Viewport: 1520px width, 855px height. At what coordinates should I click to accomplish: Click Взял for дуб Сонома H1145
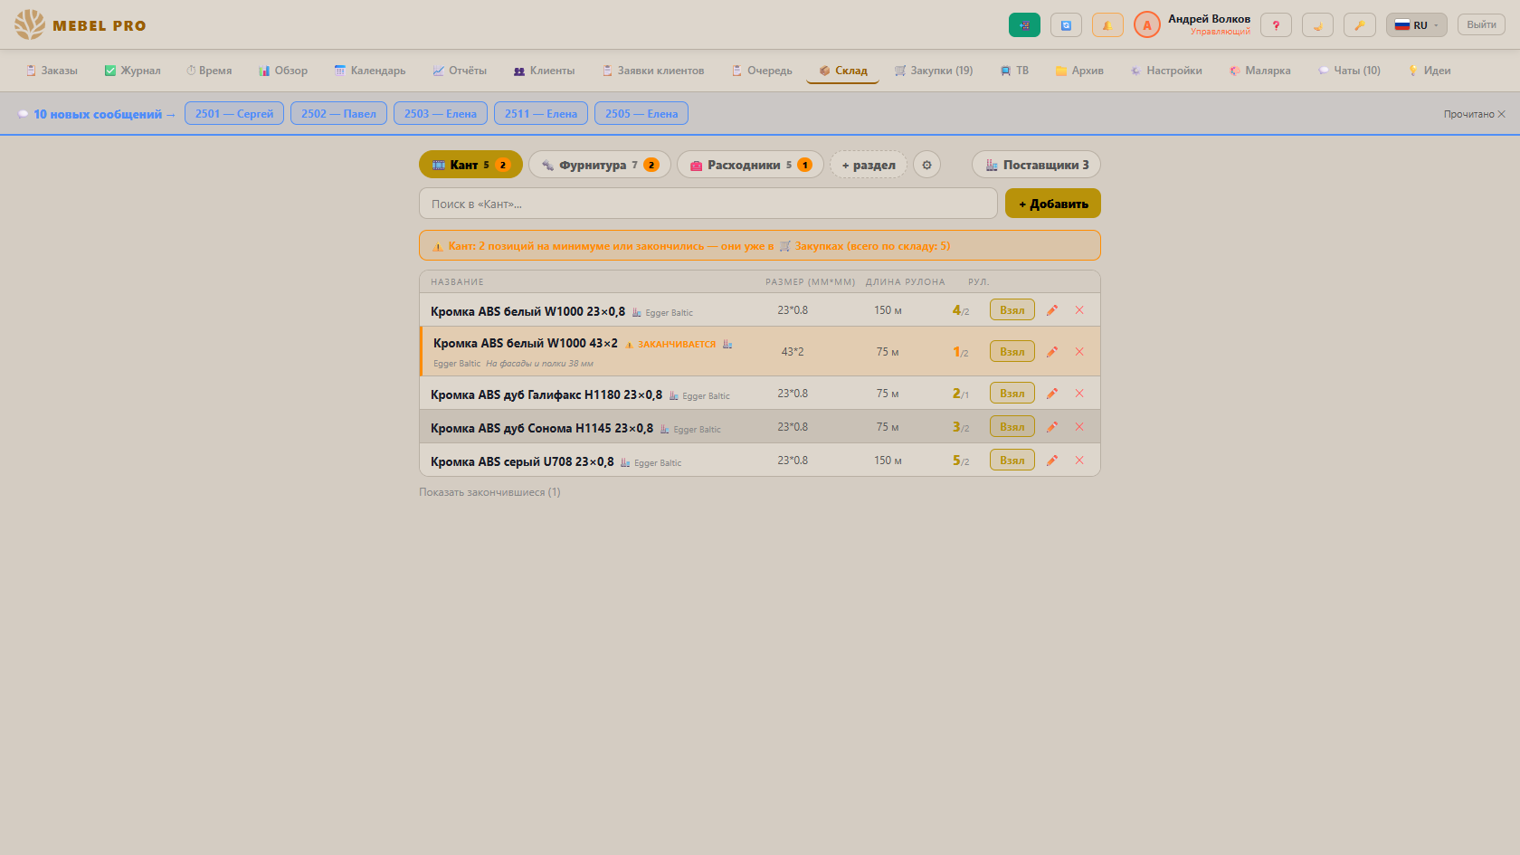point(1012,427)
